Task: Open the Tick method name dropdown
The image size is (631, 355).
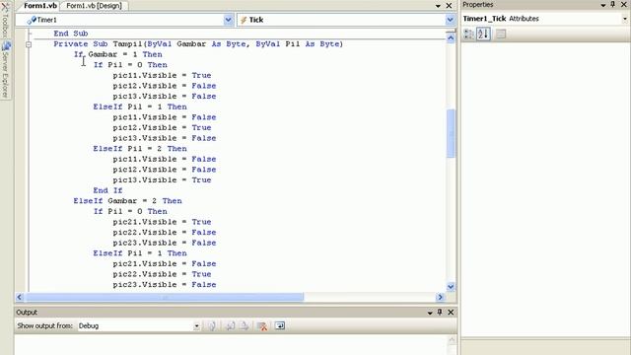Action: pyautogui.click(x=450, y=20)
